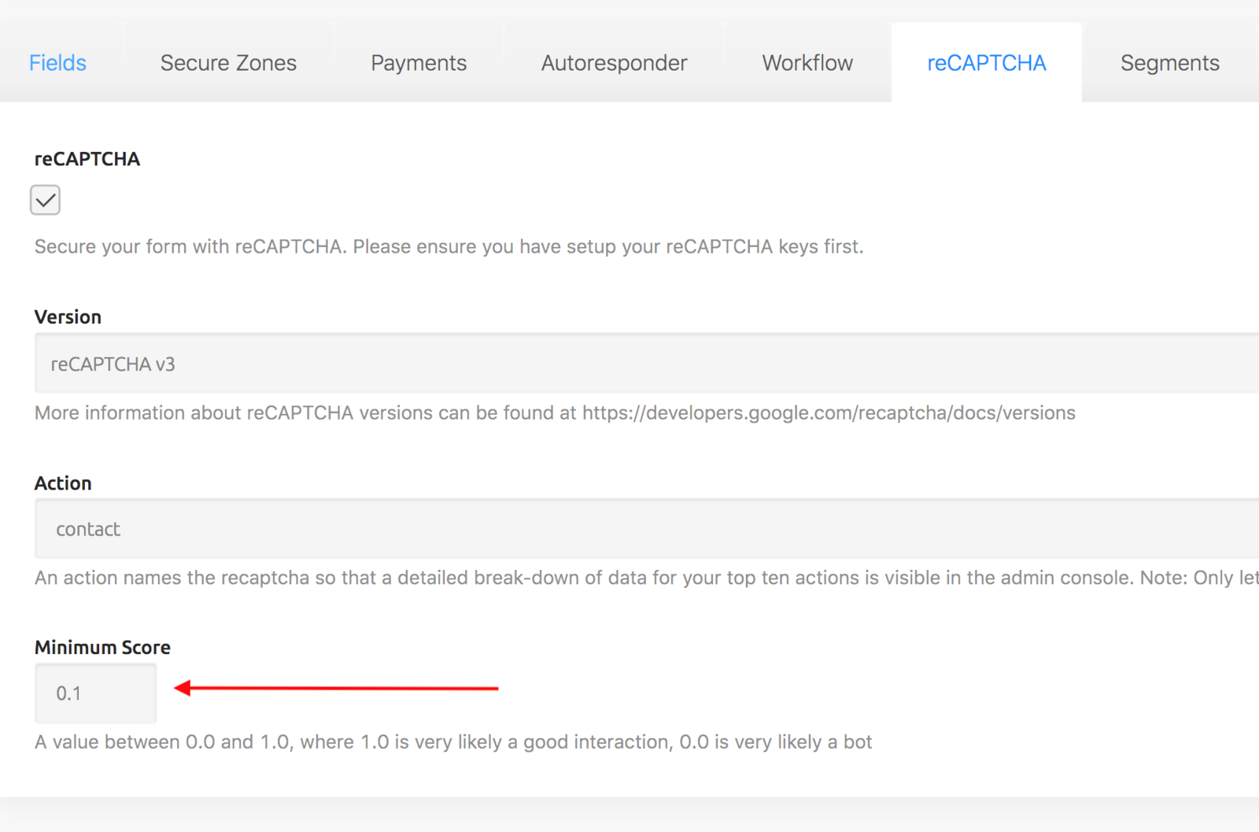Click the active reCAPTCHA tab

coord(986,63)
